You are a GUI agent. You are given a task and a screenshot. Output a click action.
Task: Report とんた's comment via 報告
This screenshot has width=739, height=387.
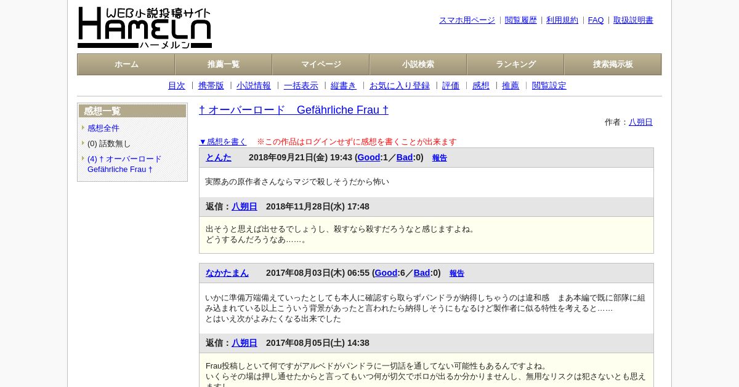(x=440, y=158)
